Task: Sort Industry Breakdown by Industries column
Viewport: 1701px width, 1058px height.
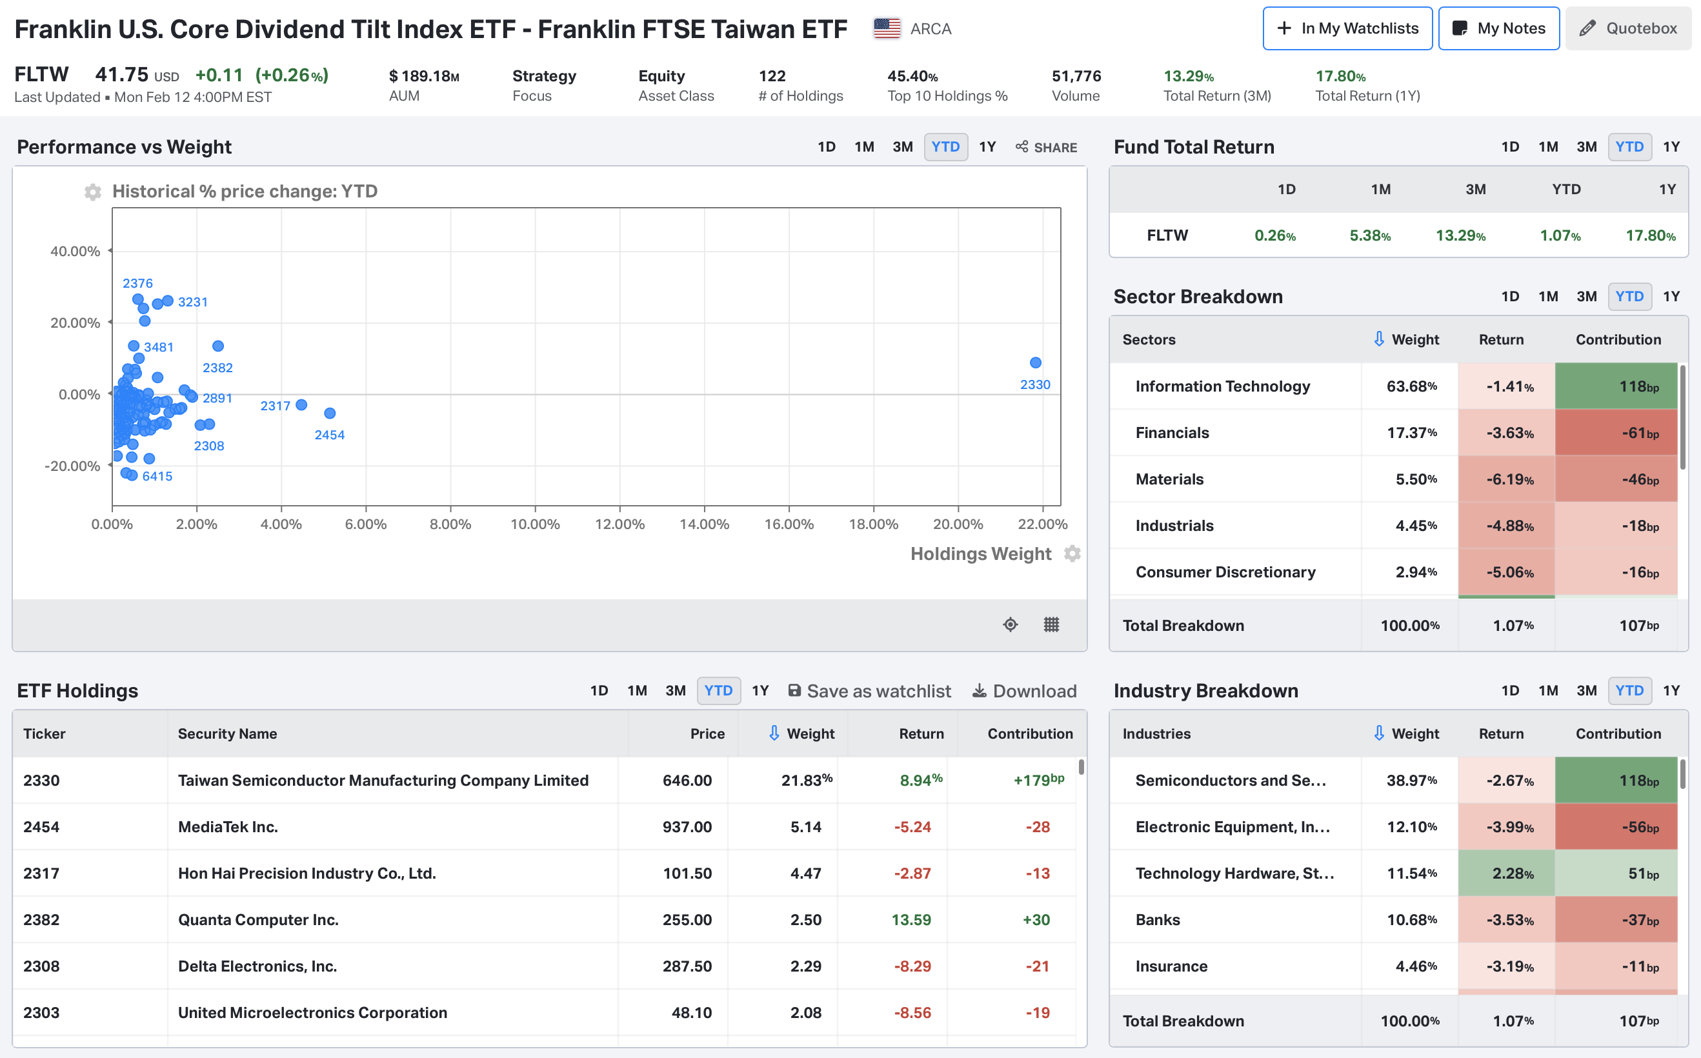Action: pos(1156,734)
